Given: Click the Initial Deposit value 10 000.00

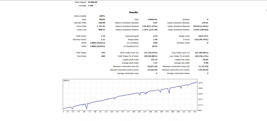Looking at the screenshot, I should (x=93, y=2).
